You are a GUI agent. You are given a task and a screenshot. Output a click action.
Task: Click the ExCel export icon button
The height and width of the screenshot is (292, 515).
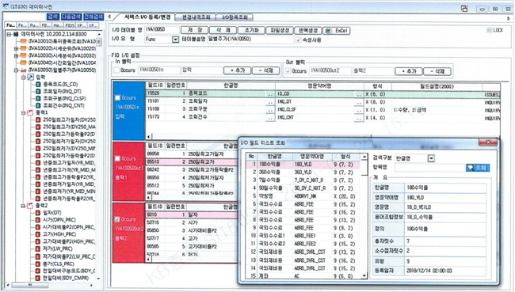[337, 31]
